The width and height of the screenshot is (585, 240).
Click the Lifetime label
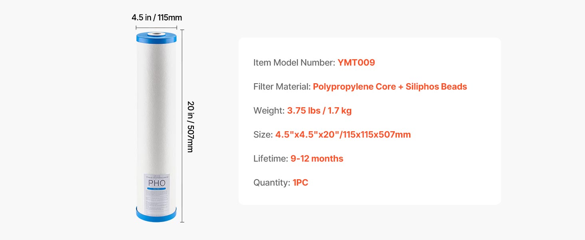pyautogui.click(x=271, y=159)
